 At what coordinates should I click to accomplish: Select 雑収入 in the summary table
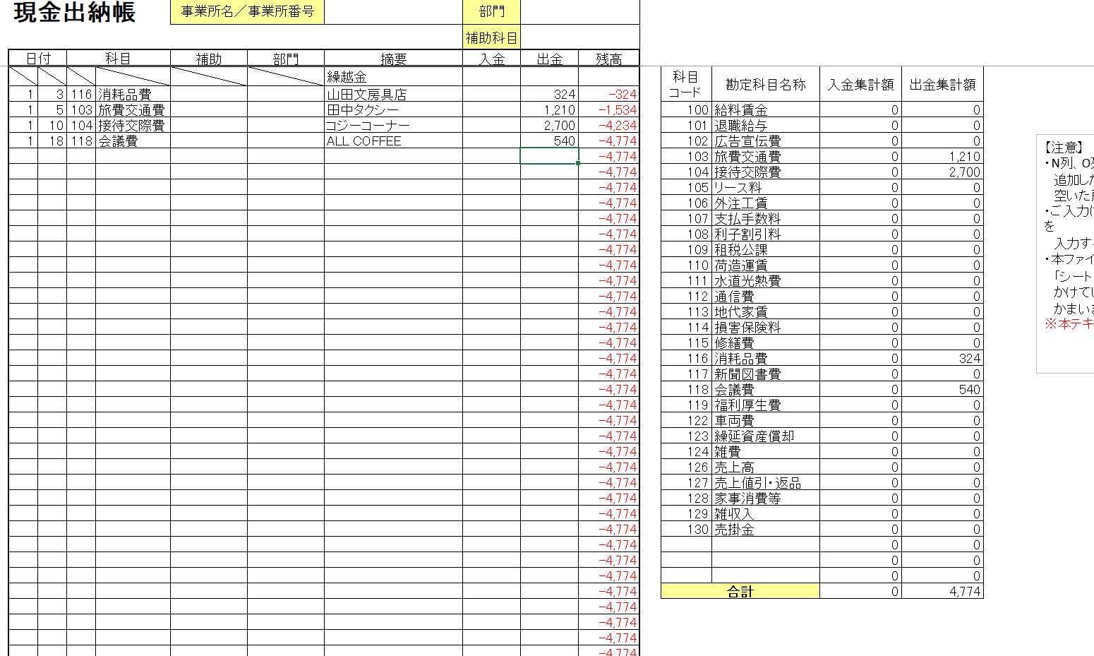[766, 513]
